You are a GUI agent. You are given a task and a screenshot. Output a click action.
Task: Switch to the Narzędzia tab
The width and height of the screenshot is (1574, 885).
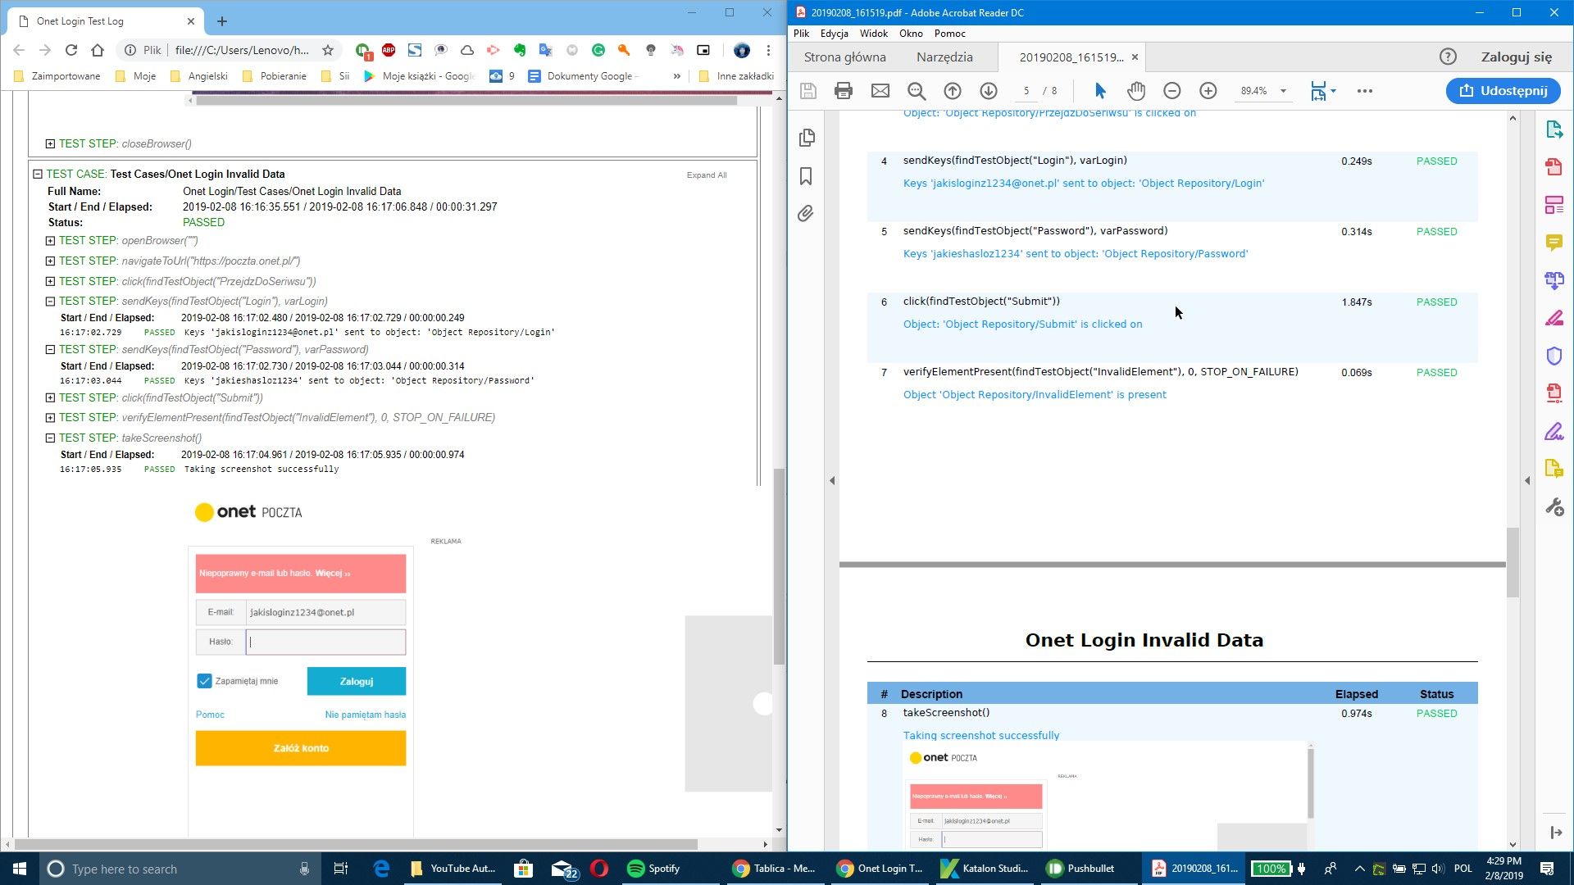(944, 57)
